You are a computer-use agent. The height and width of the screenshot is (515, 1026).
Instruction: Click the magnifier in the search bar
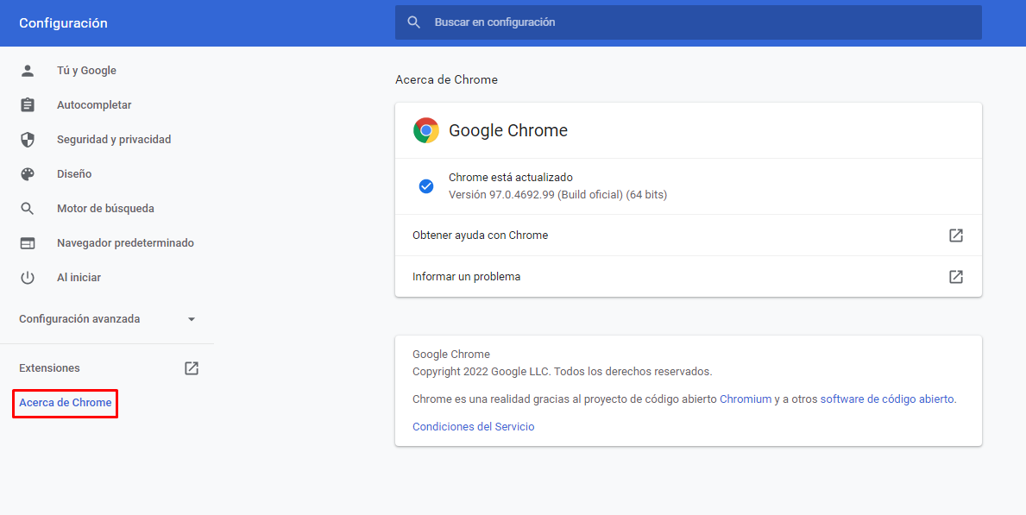[415, 22]
